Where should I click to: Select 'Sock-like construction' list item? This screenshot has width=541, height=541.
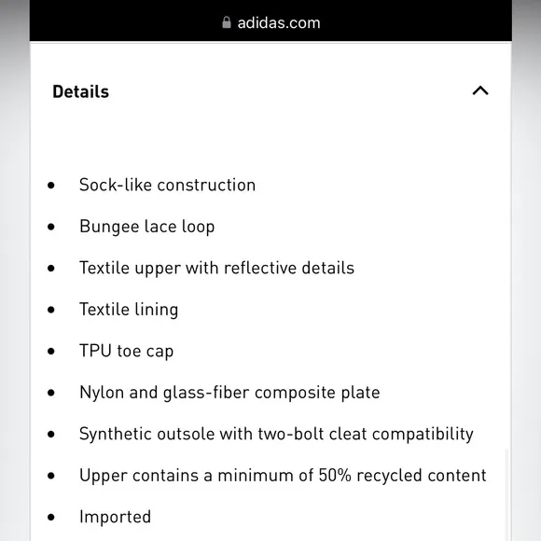(x=167, y=185)
